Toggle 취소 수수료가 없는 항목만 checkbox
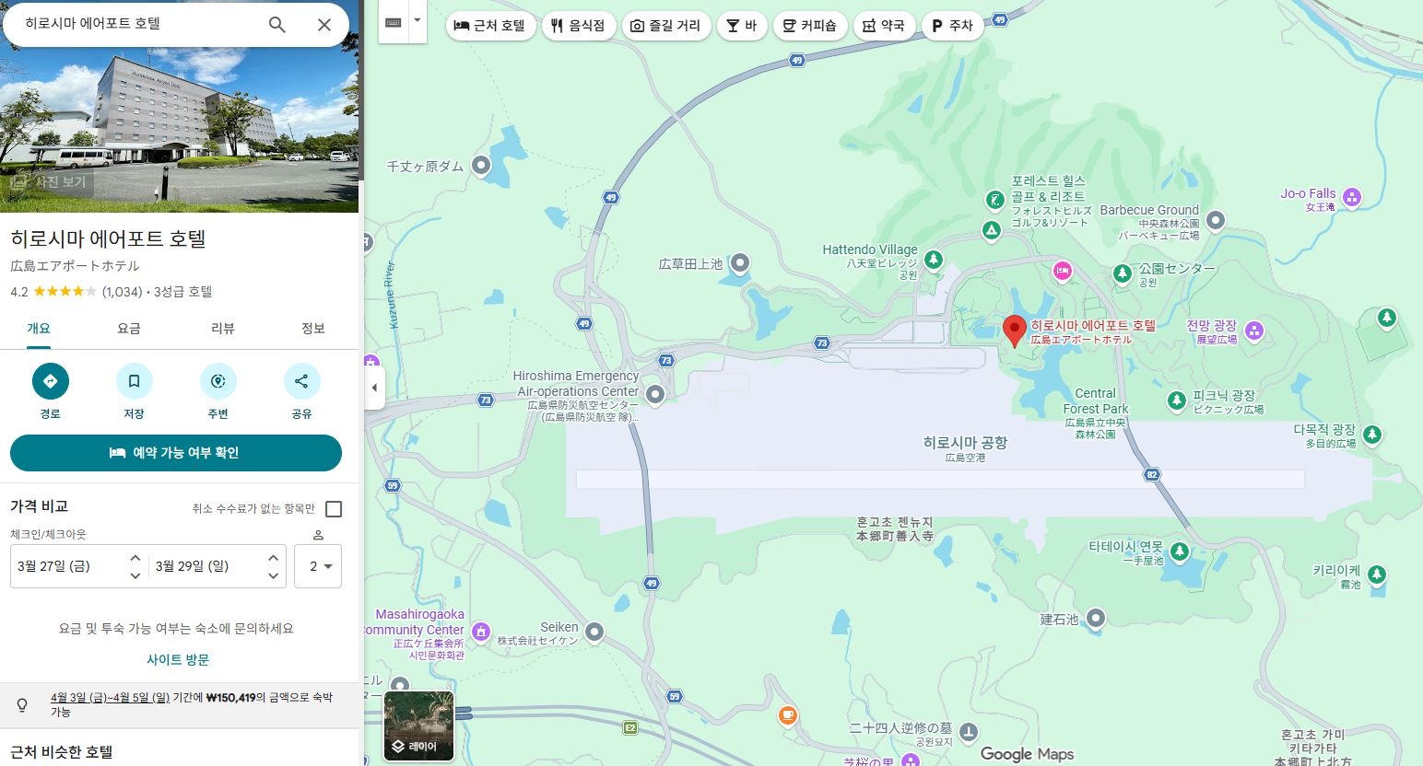The width and height of the screenshot is (1423, 766). 334,509
